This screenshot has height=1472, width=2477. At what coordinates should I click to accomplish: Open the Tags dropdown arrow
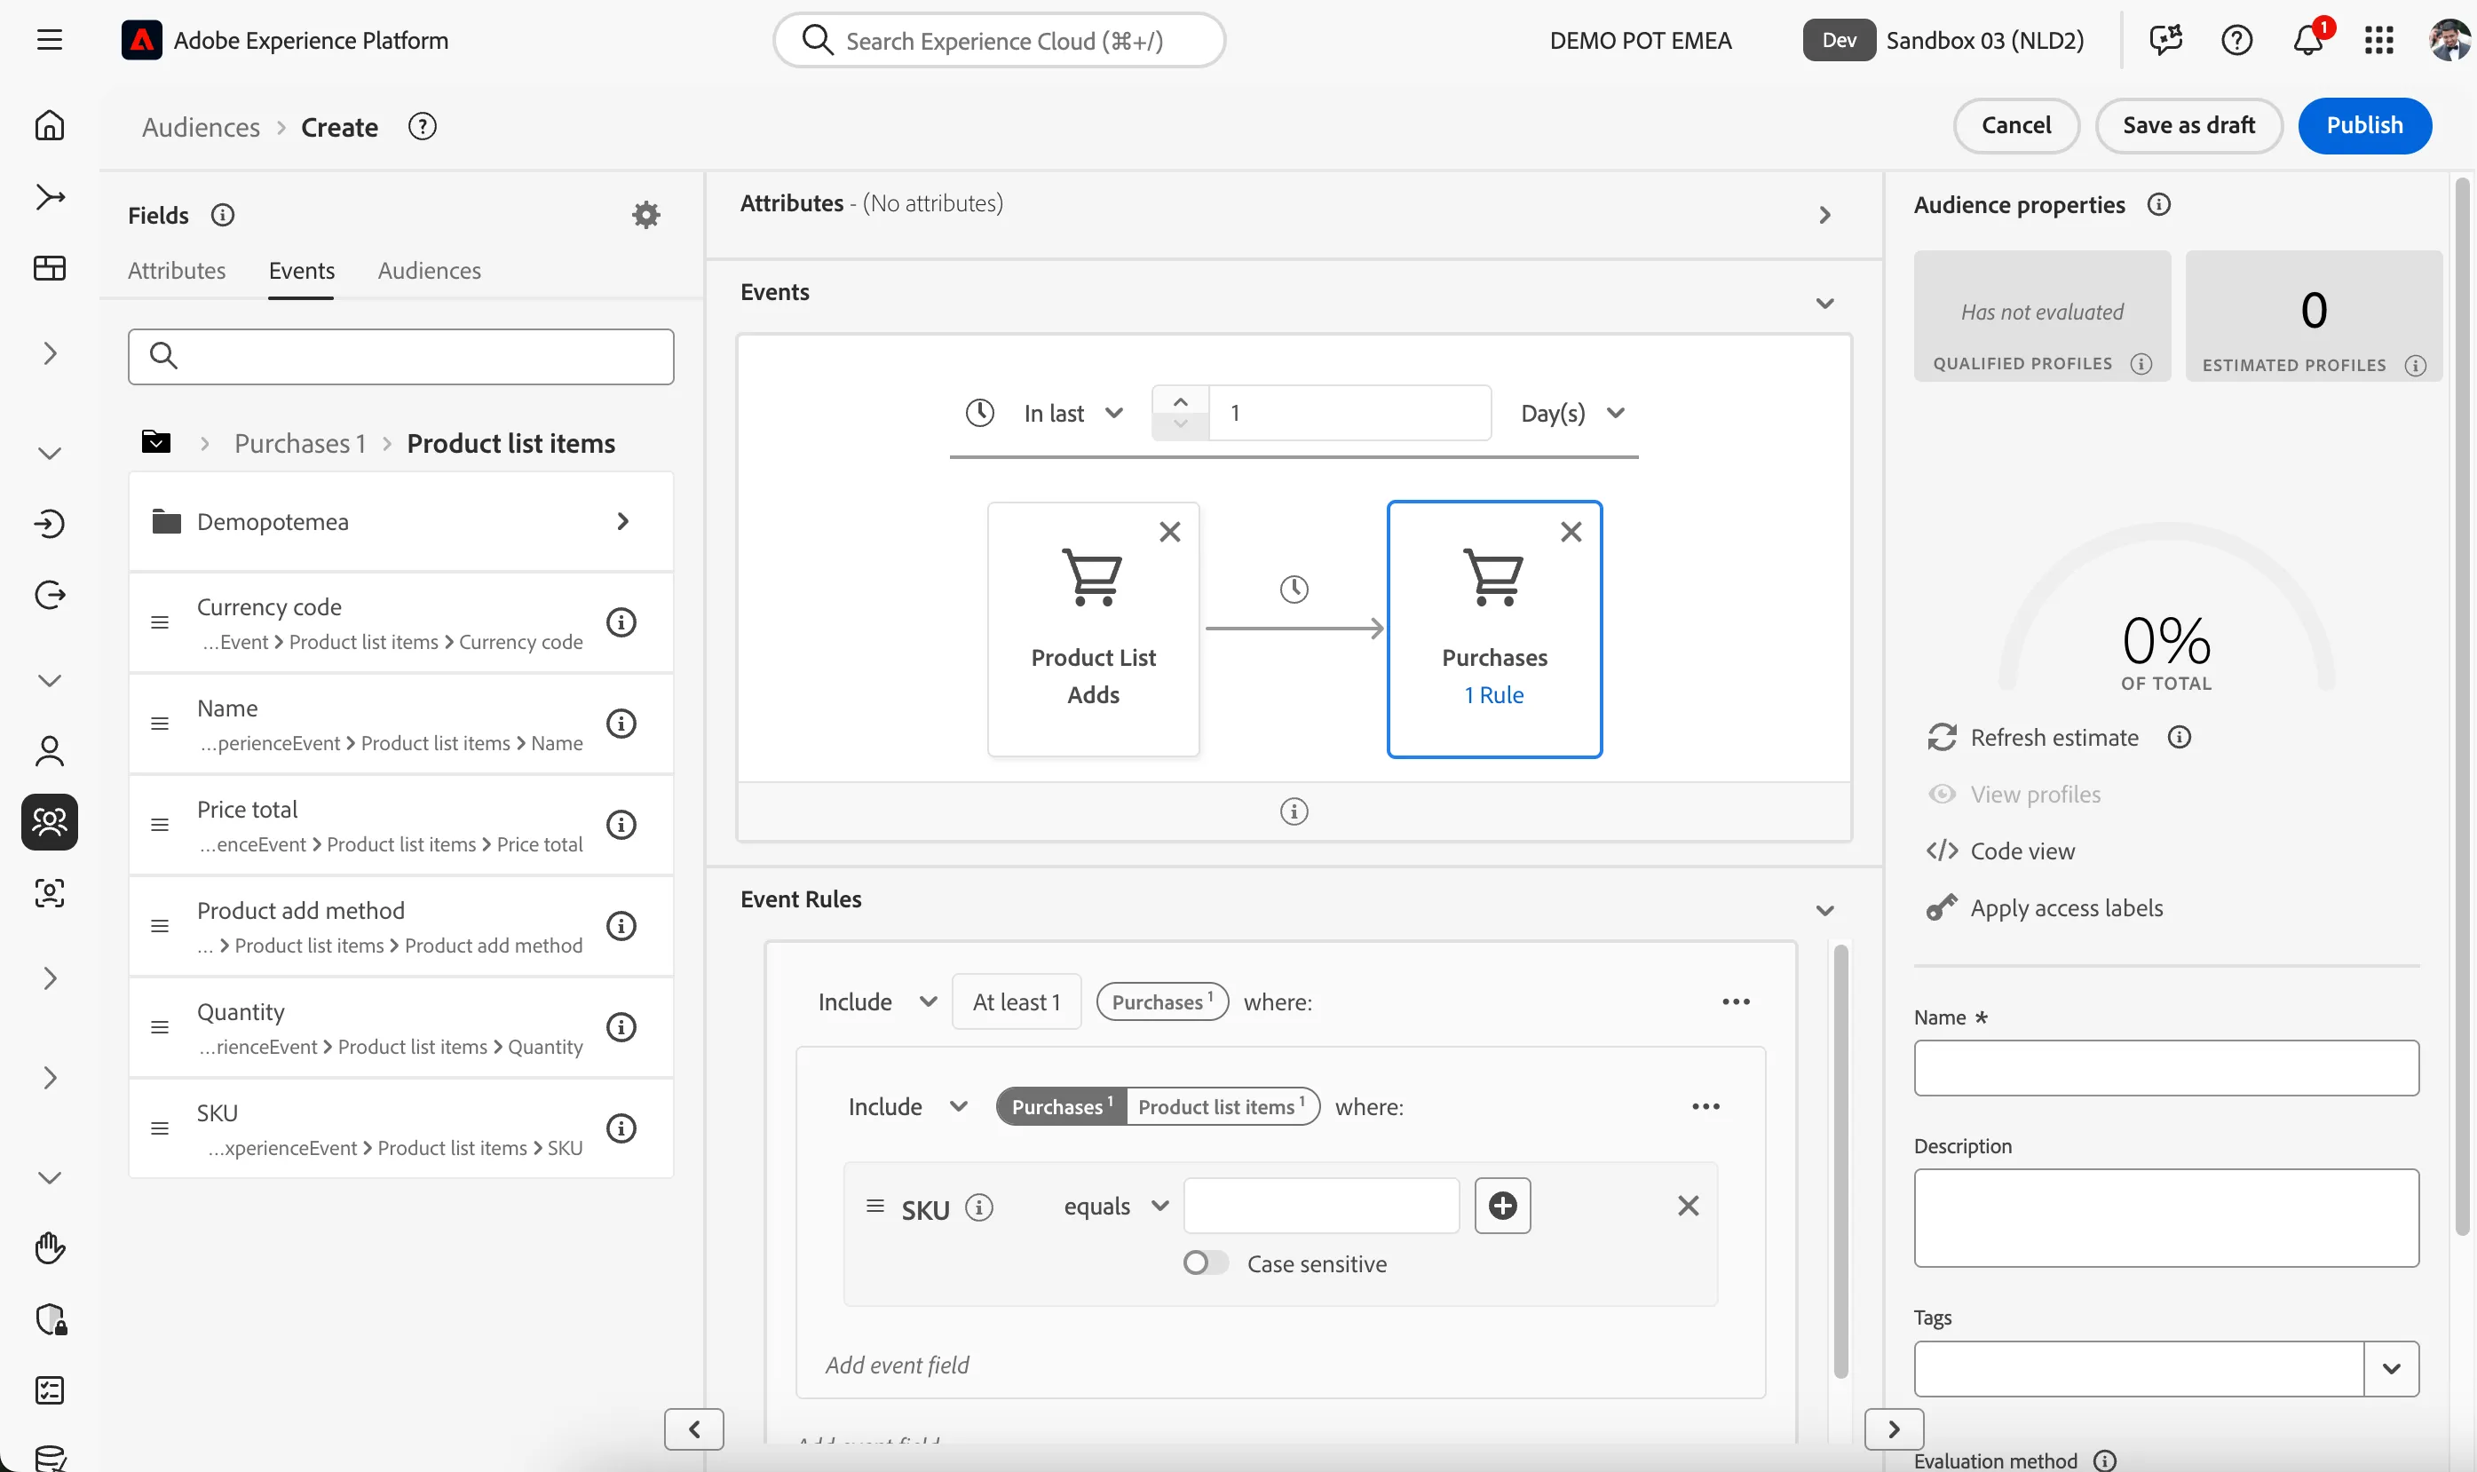(x=2391, y=1369)
